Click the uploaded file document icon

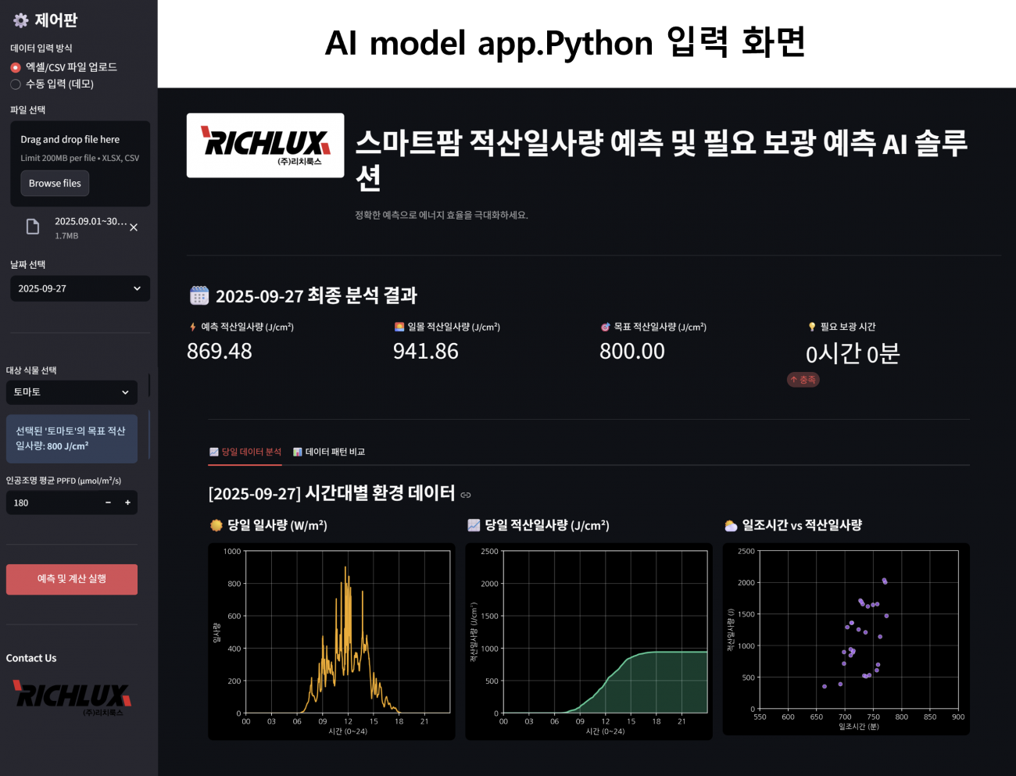(33, 227)
